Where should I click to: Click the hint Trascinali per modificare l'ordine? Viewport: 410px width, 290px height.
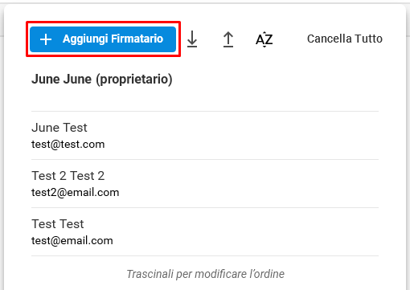[205, 274]
